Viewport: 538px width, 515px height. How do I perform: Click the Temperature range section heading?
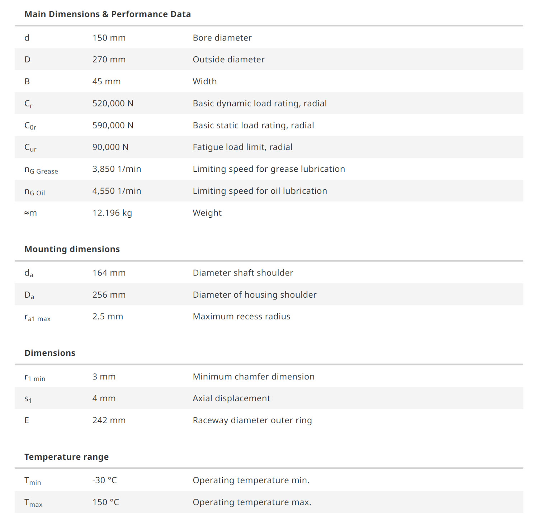[x=66, y=457]
